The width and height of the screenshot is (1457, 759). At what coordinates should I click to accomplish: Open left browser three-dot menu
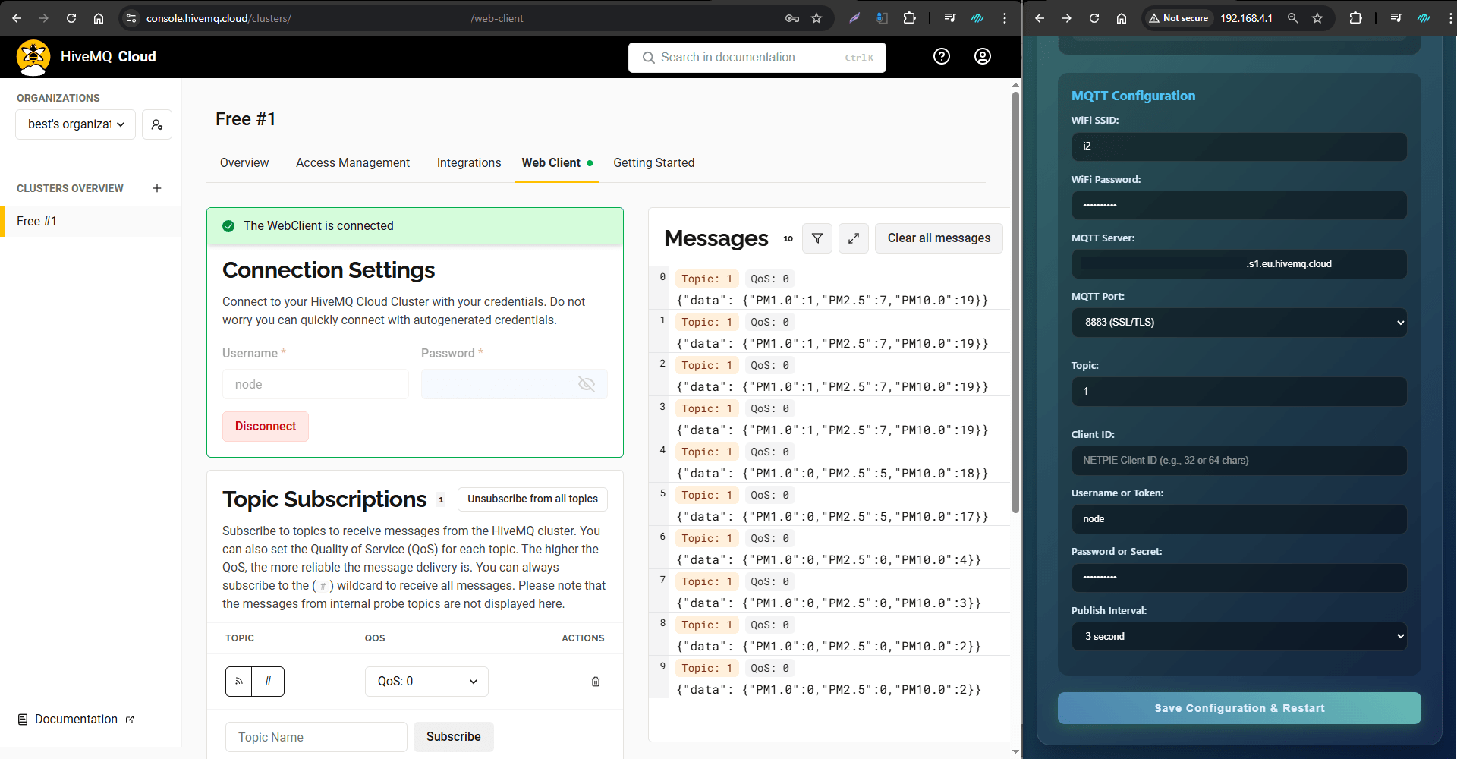pyautogui.click(x=1005, y=18)
